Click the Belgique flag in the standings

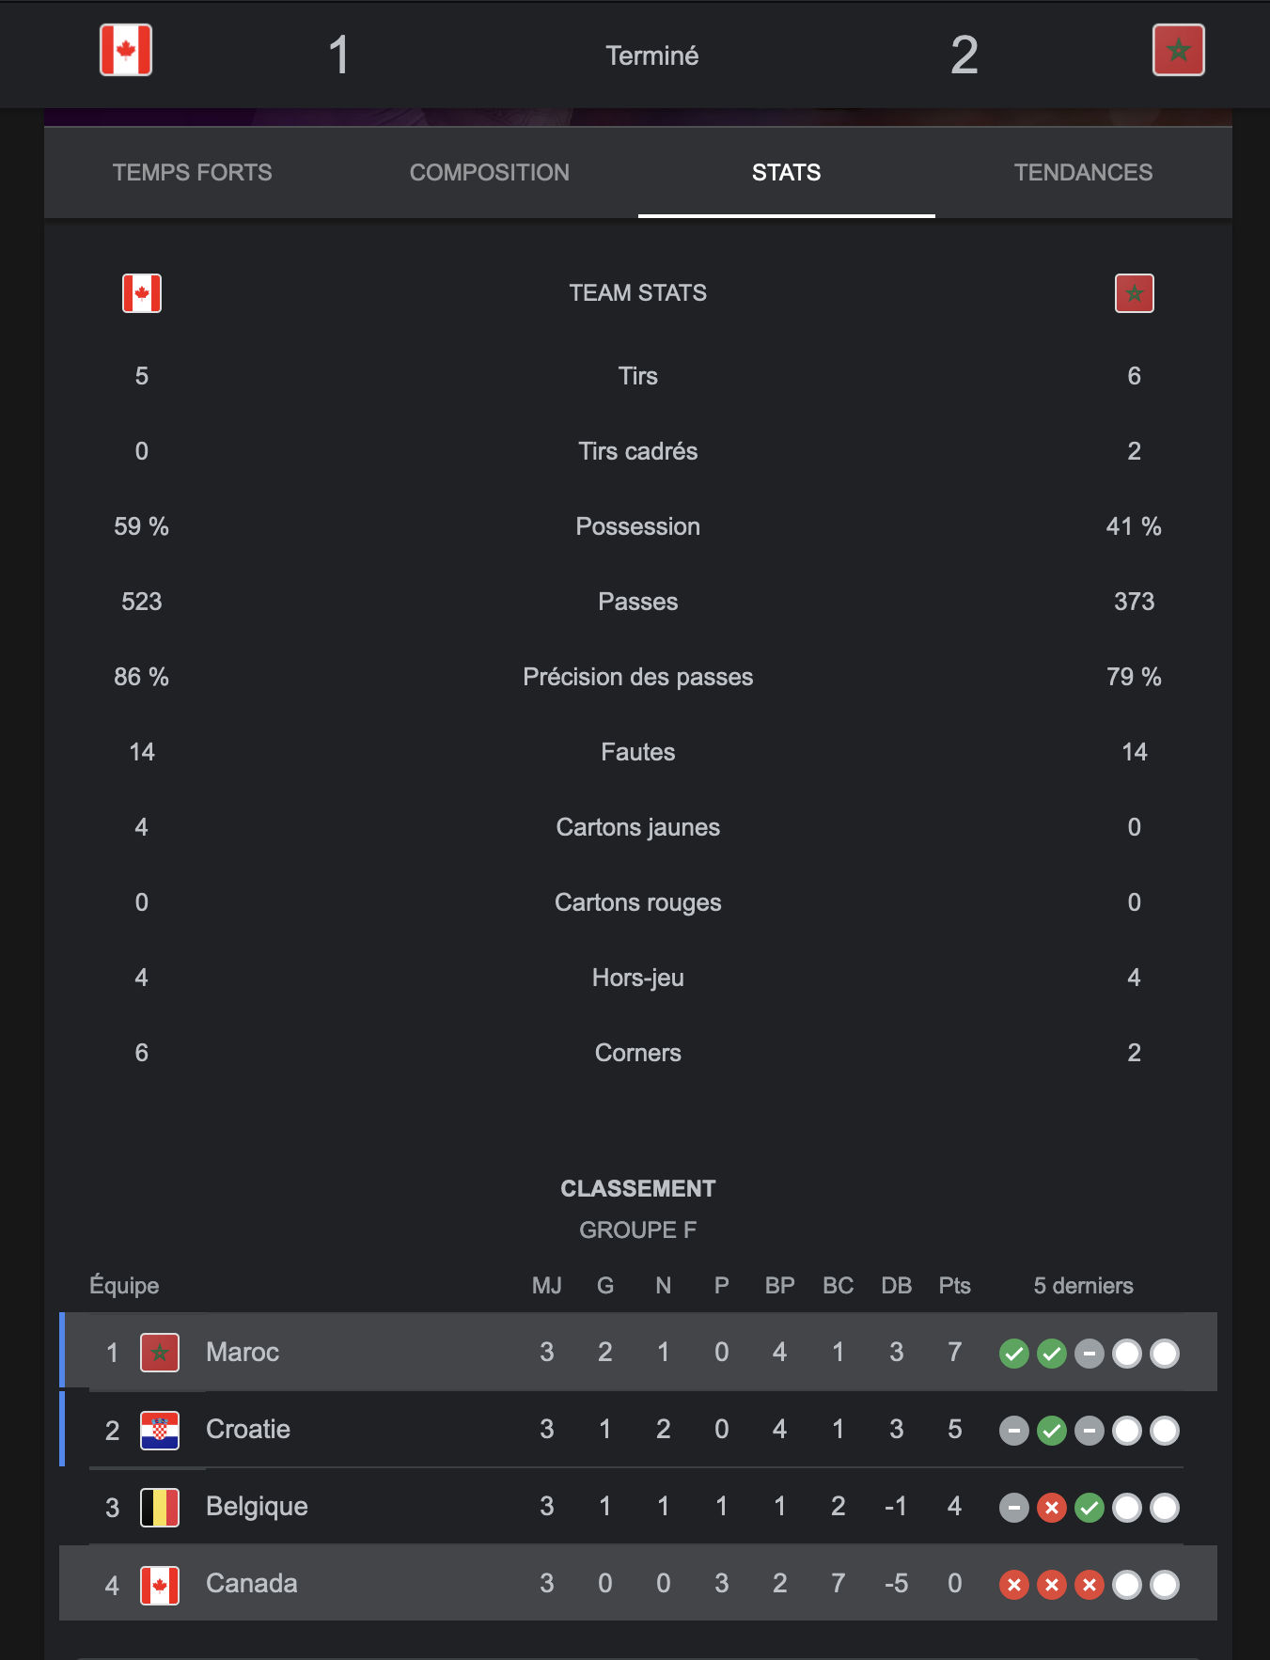pos(160,1507)
